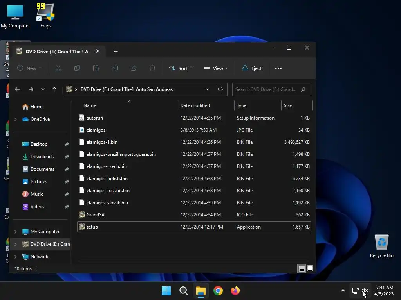Expand OneDrive in navigation pane
Viewport: 401px width, 300px height.
(16, 119)
